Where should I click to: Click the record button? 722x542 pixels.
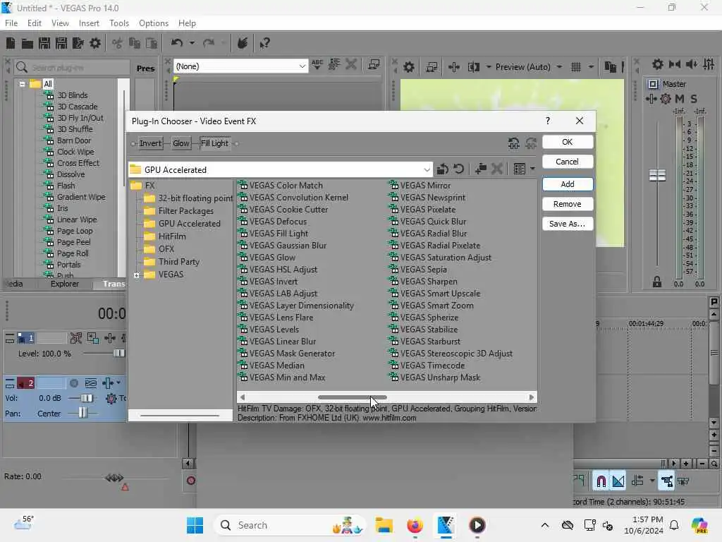point(190,481)
